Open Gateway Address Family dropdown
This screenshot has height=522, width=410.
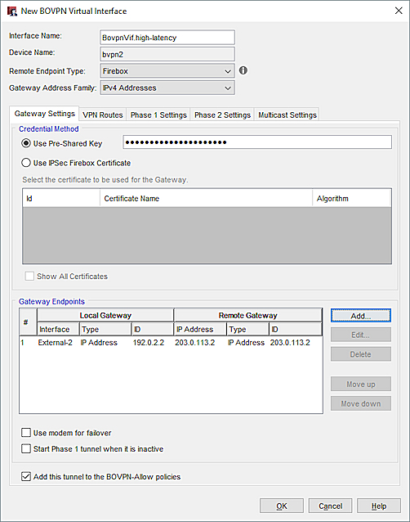click(x=167, y=88)
